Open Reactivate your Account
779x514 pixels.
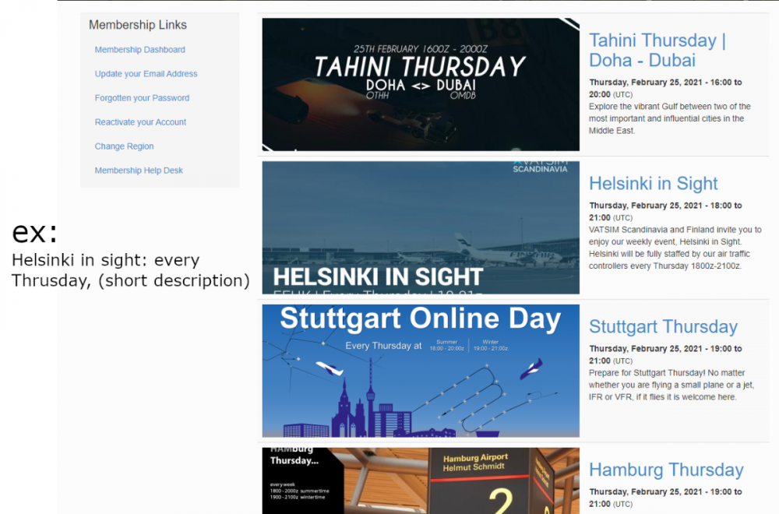[140, 122]
